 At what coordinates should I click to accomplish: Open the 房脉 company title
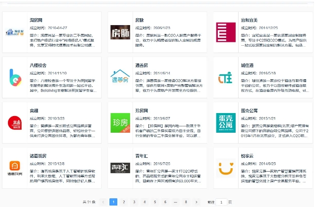pos(140,20)
